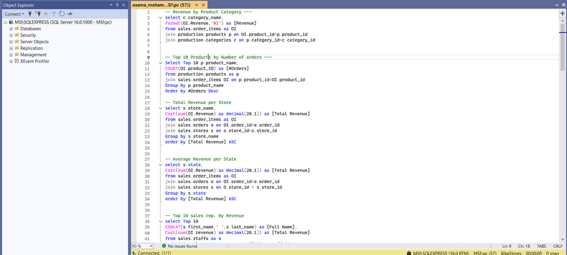
Task: Click the settings gear icon at top right
Action: [x=563, y=4]
